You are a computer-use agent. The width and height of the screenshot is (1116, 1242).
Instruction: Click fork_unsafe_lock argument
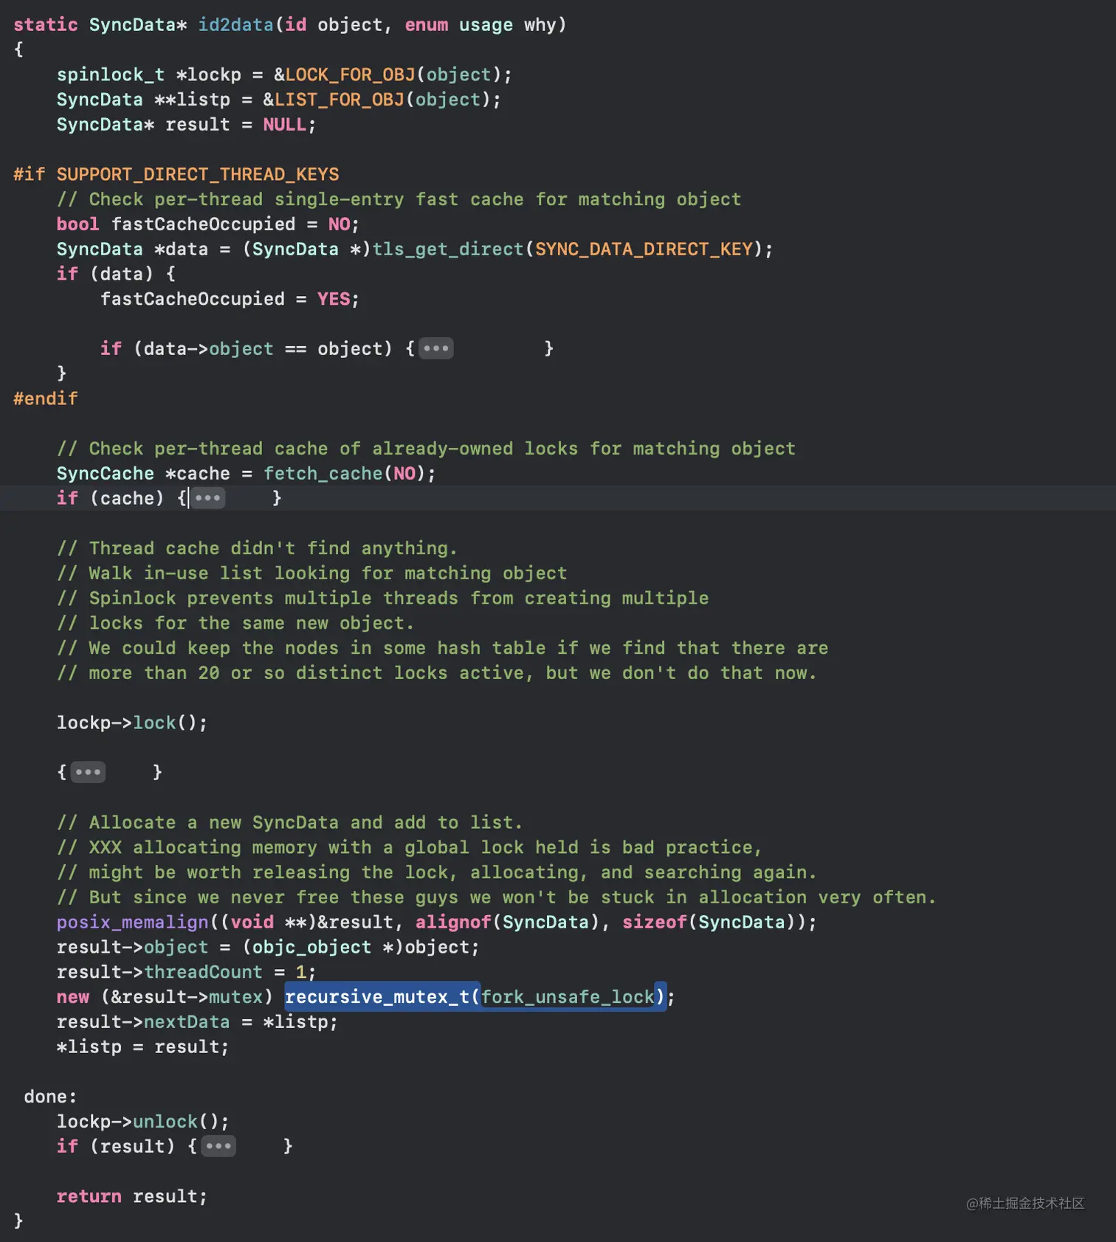[x=568, y=997]
